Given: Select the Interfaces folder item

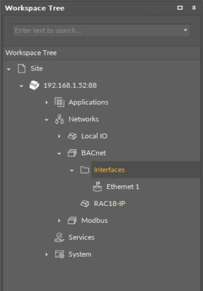Looking at the screenshot, I should [x=109, y=170].
